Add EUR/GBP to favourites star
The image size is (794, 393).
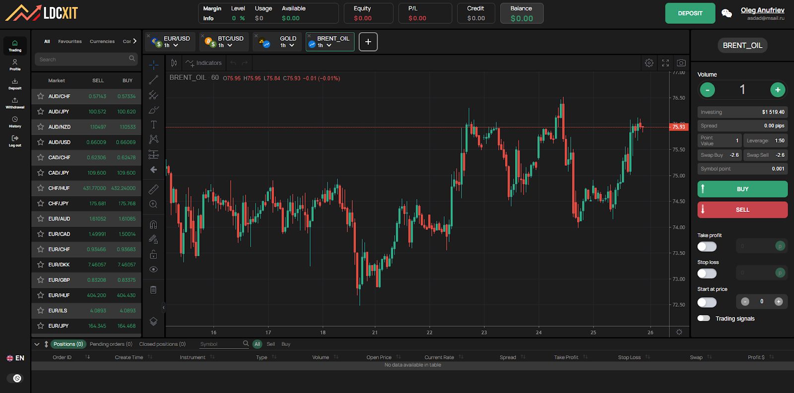(41, 280)
